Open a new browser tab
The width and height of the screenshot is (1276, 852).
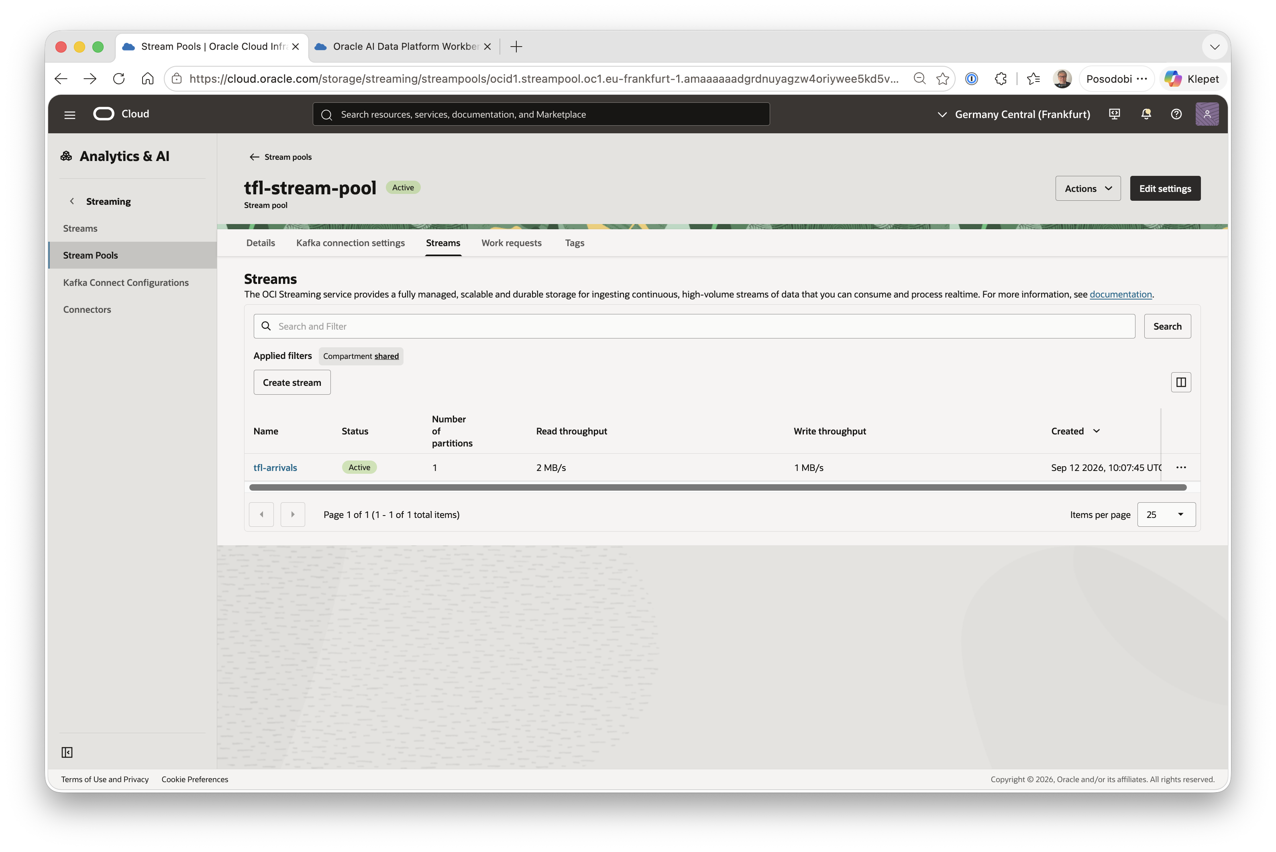point(516,47)
